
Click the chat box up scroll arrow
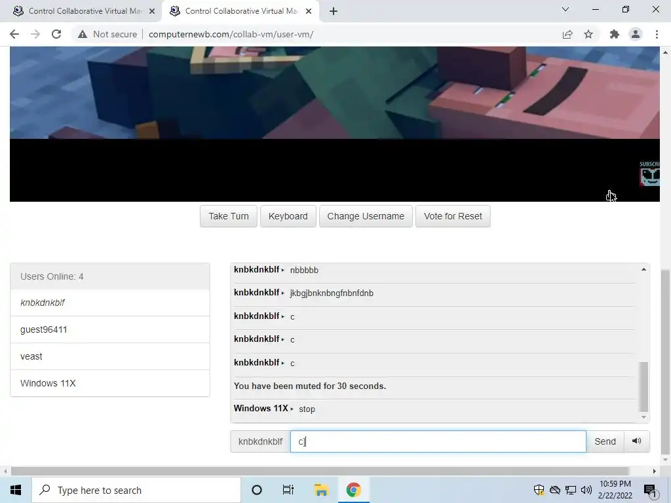pos(643,269)
